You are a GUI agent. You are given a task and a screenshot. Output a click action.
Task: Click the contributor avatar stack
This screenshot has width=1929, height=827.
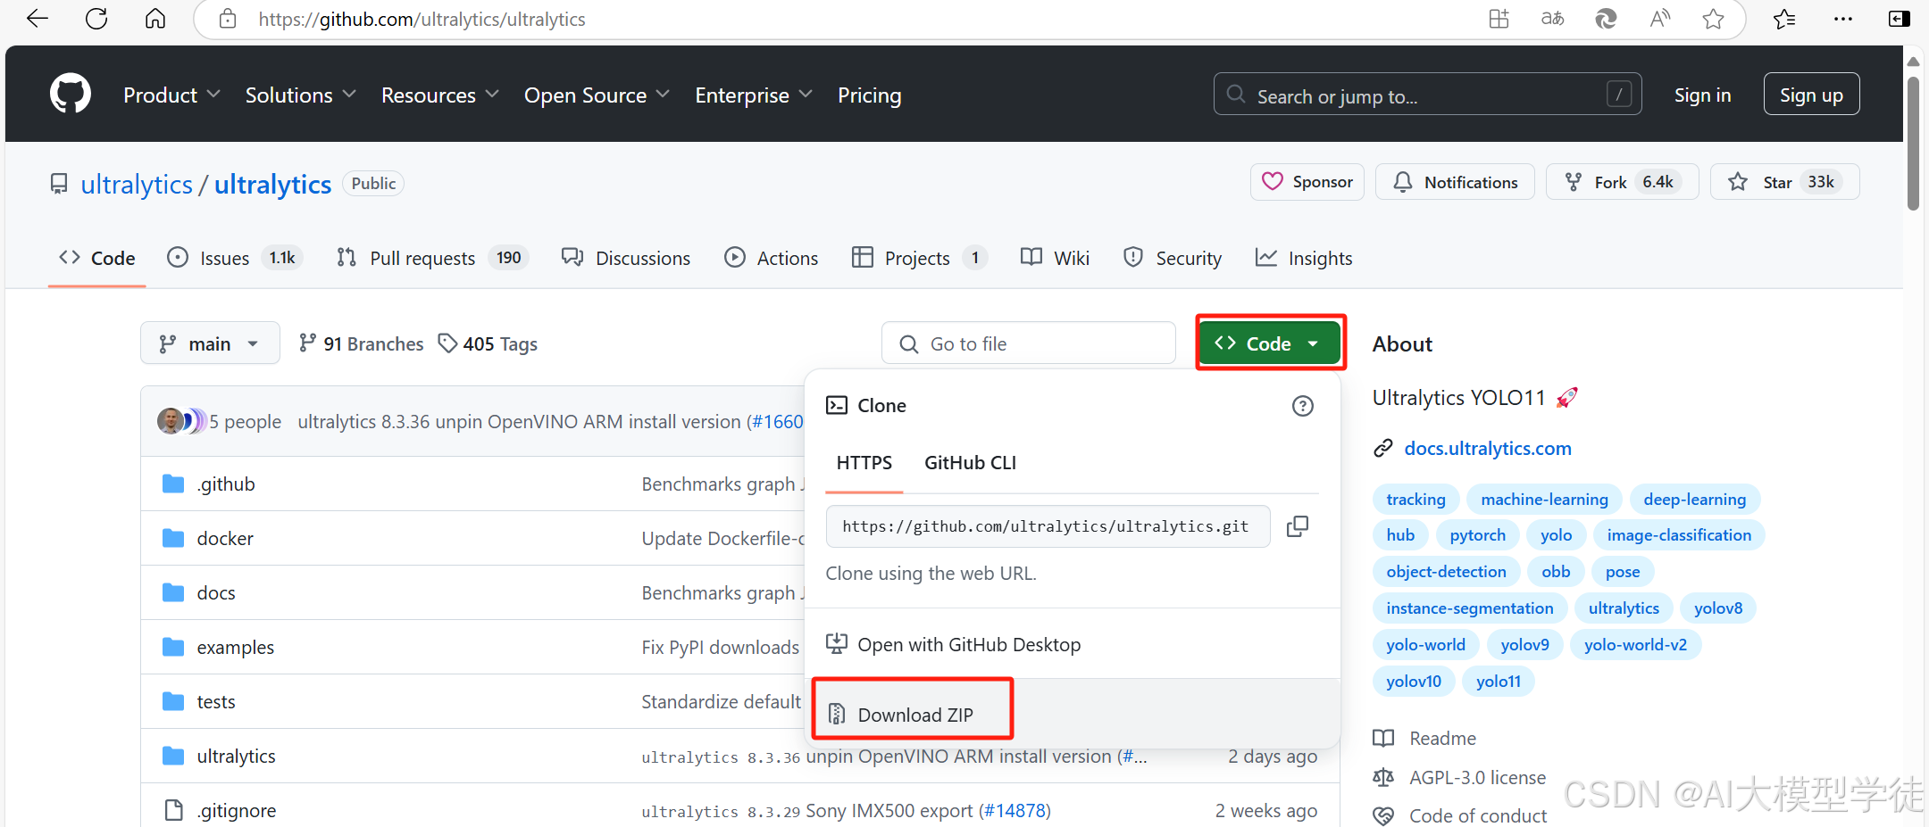pyautogui.click(x=181, y=421)
